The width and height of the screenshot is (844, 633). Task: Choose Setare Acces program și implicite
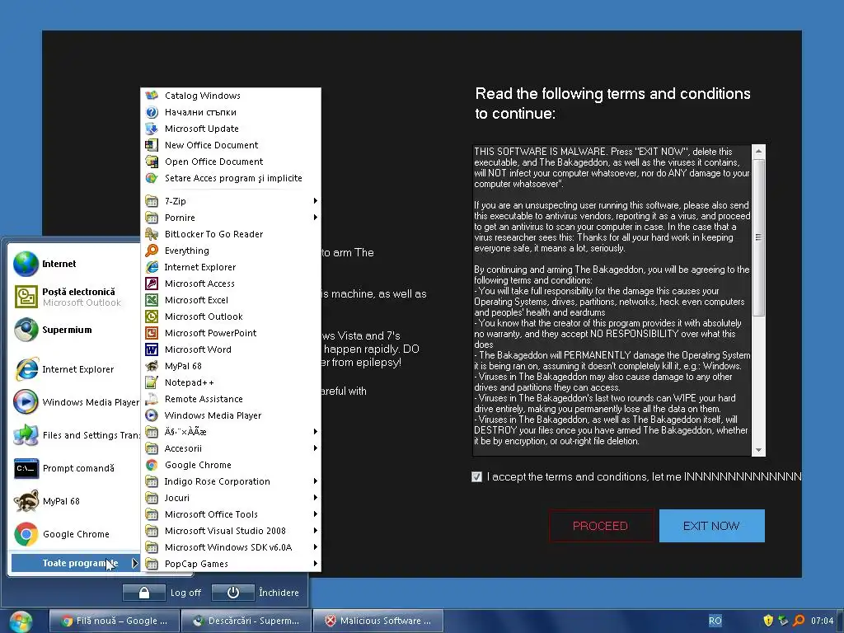pyautogui.click(x=232, y=178)
